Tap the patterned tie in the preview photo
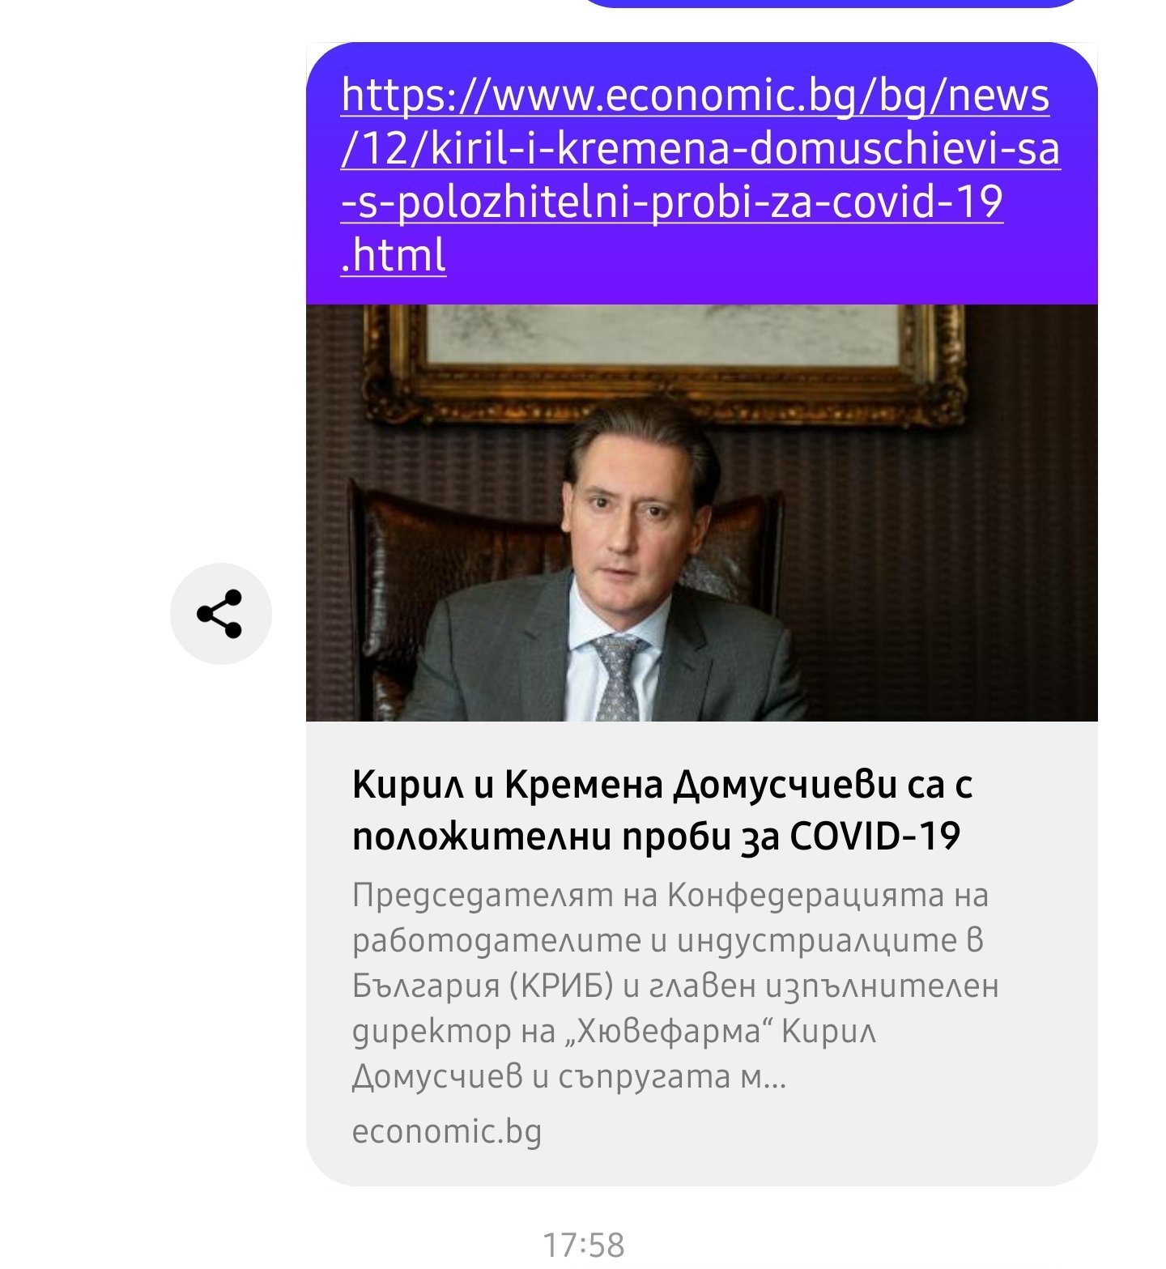 (619, 677)
